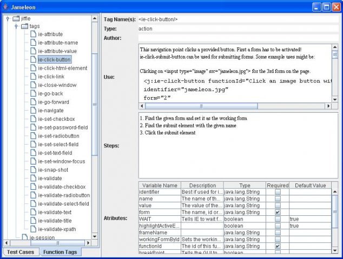Toggle Required checkbox for functionId attribute

click(x=278, y=246)
